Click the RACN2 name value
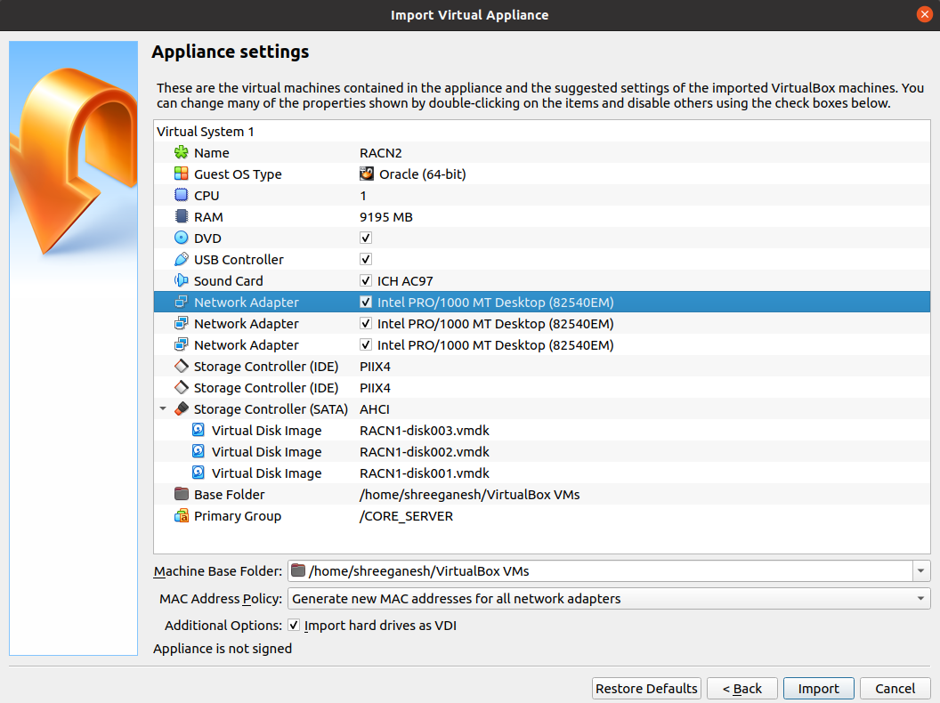The image size is (940, 703). [381, 153]
